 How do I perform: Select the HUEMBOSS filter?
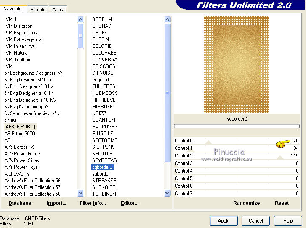pos(105,93)
